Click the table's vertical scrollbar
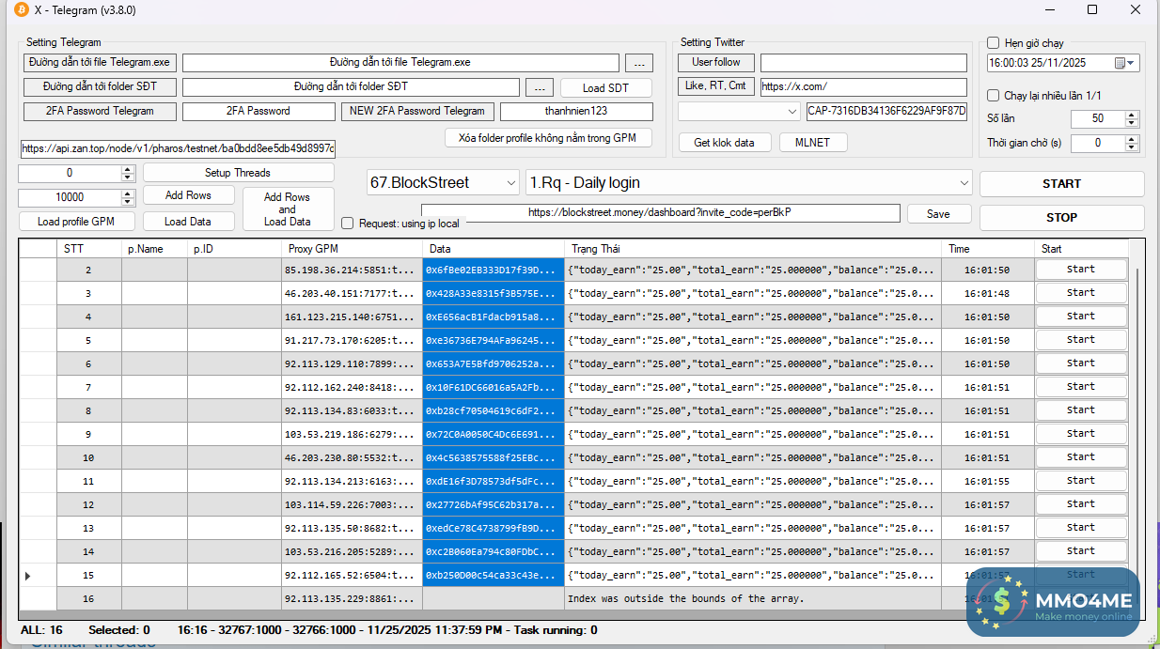This screenshot has width=1160, height=649. click(1136, 423)
